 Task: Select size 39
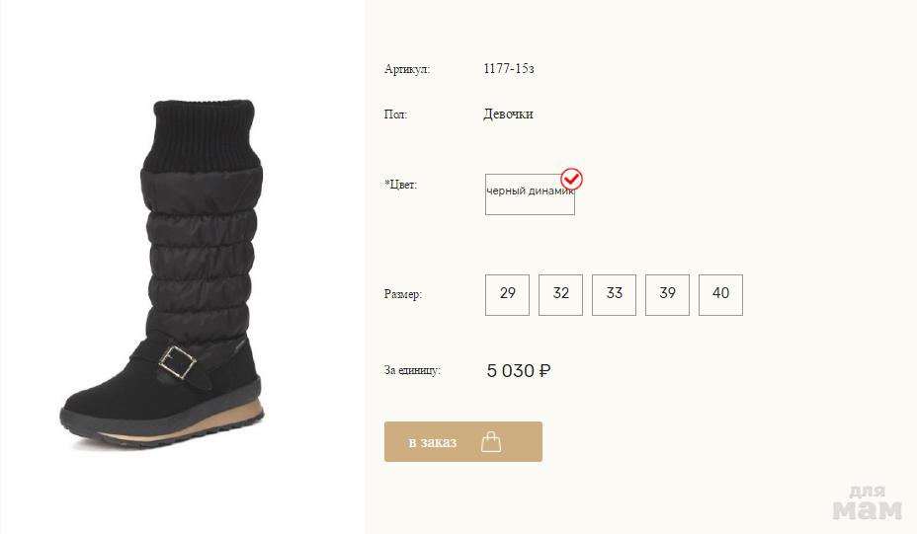pyautogui.click(x=667, y=295)
